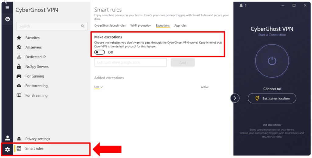Screen dimensions: 312x158
Task: Open the user account profile icon
Action: coord(8,138)
